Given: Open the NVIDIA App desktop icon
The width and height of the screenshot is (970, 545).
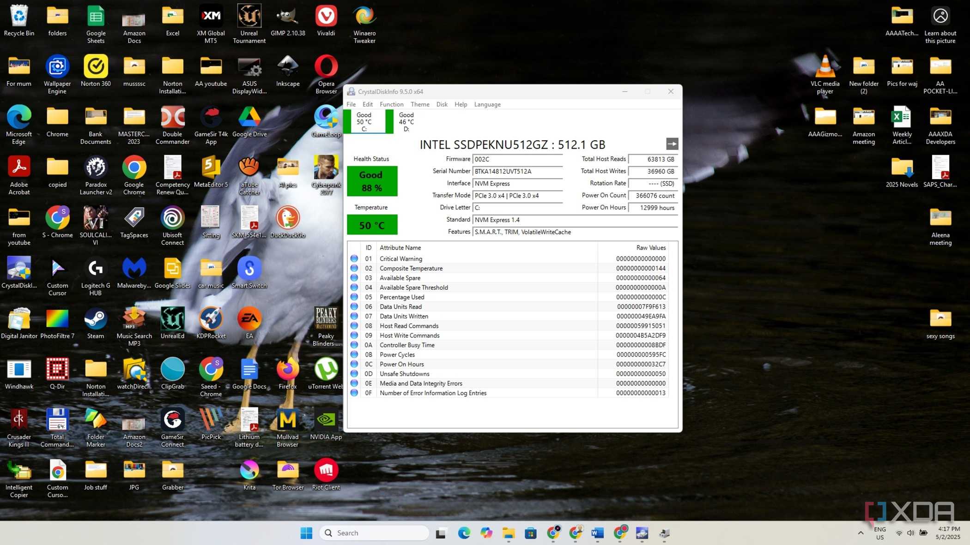Looking at the screenshot, I should 326,425.
